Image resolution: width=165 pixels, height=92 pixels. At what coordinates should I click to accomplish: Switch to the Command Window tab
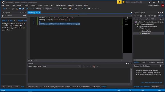pos(35,87)
